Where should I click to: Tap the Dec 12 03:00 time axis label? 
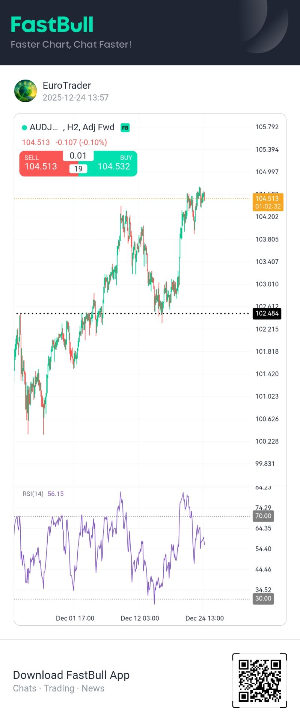pyautogui.click(x=140, y=618)
